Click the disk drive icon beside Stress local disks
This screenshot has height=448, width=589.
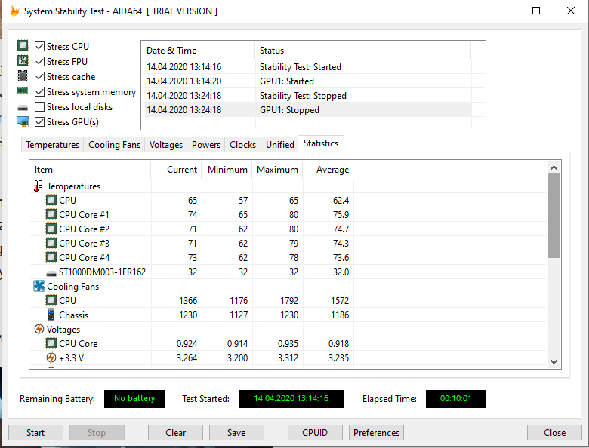[x=23, y=108]
